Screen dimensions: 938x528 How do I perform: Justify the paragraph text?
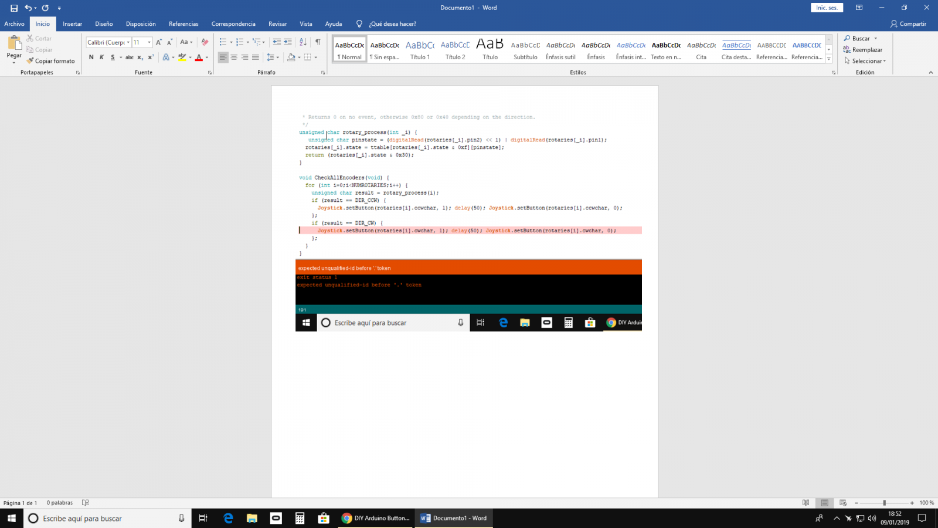tap(256, 57)
